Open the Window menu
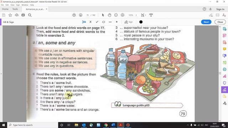 tap(25, 5)
